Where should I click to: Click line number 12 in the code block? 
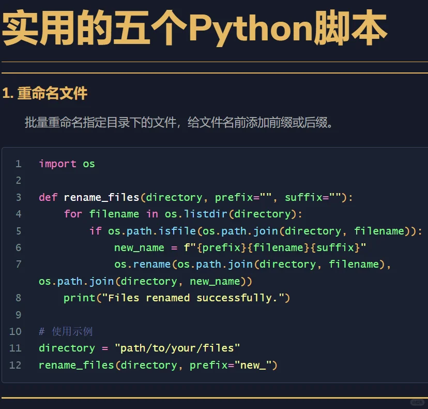point(16,365)
